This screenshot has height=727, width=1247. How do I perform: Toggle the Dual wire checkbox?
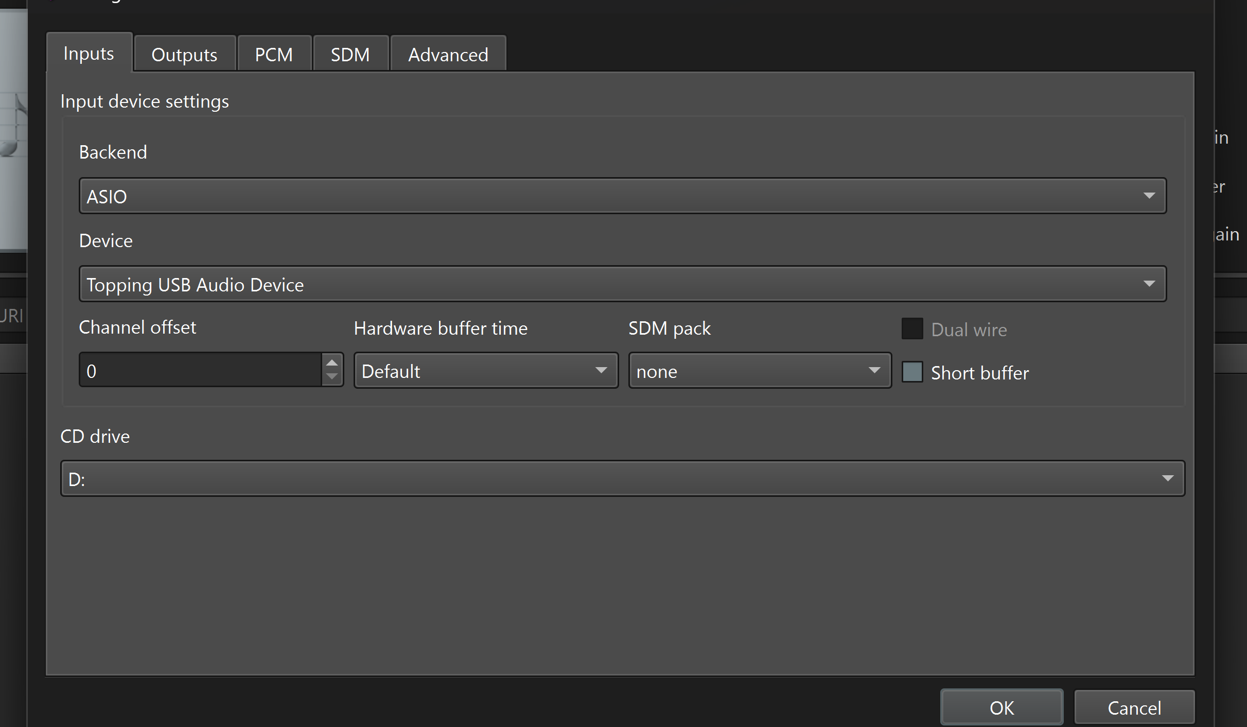912,329
